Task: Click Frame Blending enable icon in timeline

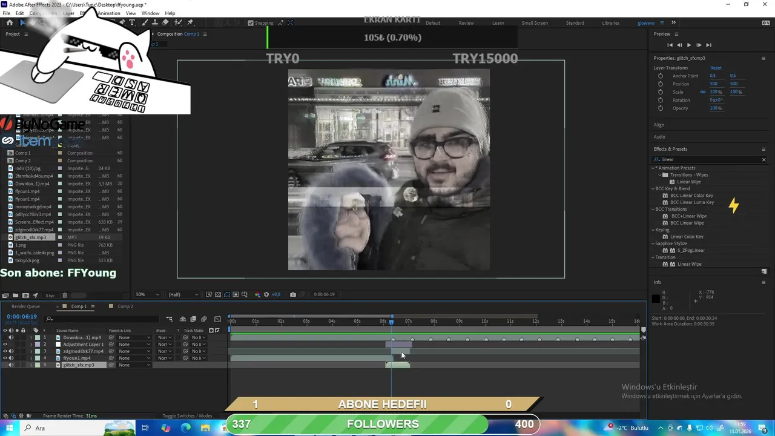Action: pyautogui.click(x=193, y=319)
